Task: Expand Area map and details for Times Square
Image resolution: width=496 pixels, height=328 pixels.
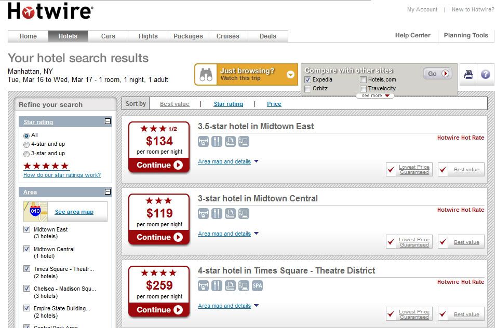Action: coord(228,306)
